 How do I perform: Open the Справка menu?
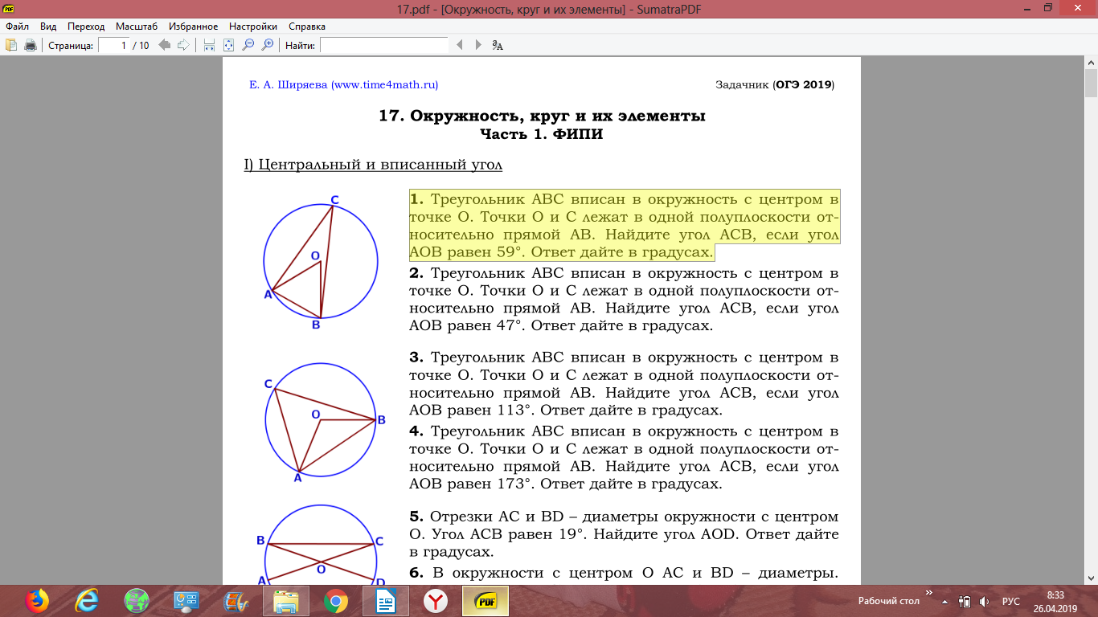(x=307, y=27)
